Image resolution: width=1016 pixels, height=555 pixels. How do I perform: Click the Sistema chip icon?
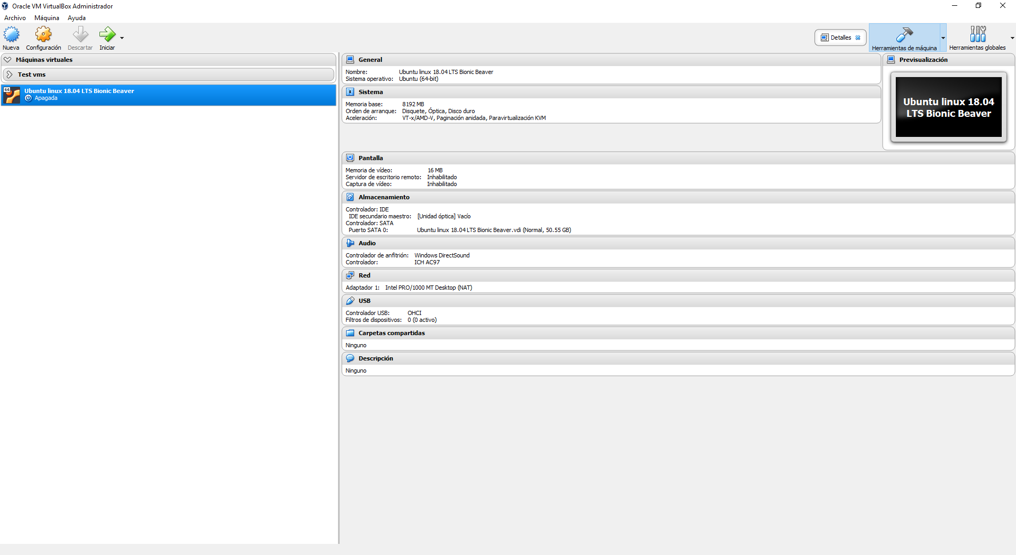pyautogui.click(x=350, y=92)
